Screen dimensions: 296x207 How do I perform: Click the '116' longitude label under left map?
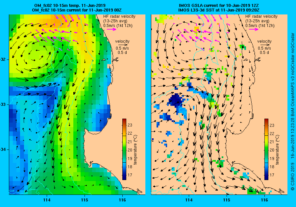pyautogui.click(x=122, y=200)
